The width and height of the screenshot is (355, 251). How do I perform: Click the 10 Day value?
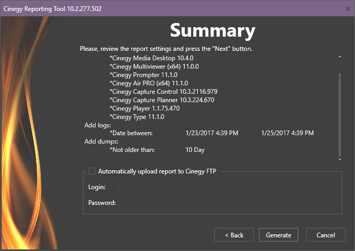[x=195, y=150]
